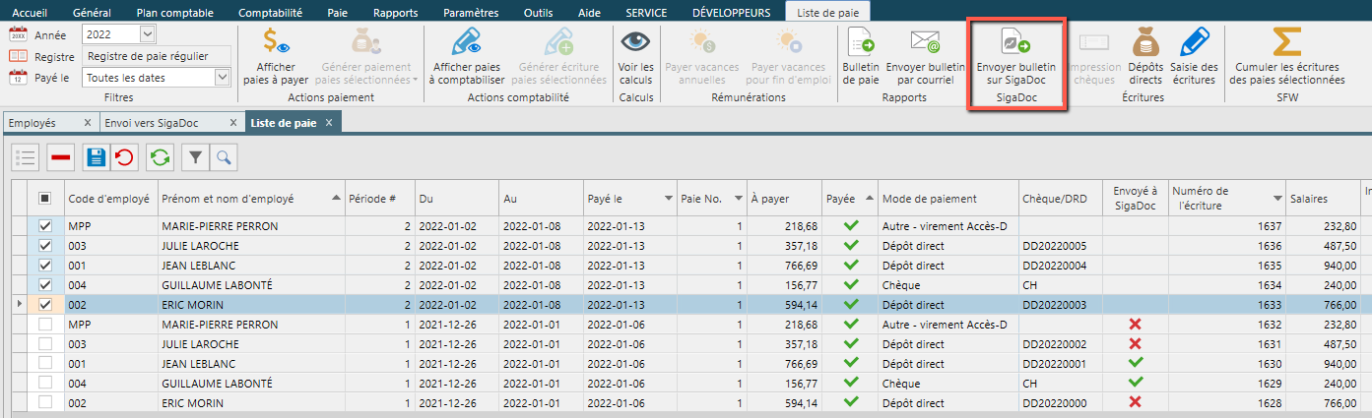The height and width of the screenshot is (418, 1372).
Task: Open Dépôts directs money bag icon
Action: (1145, 42)
